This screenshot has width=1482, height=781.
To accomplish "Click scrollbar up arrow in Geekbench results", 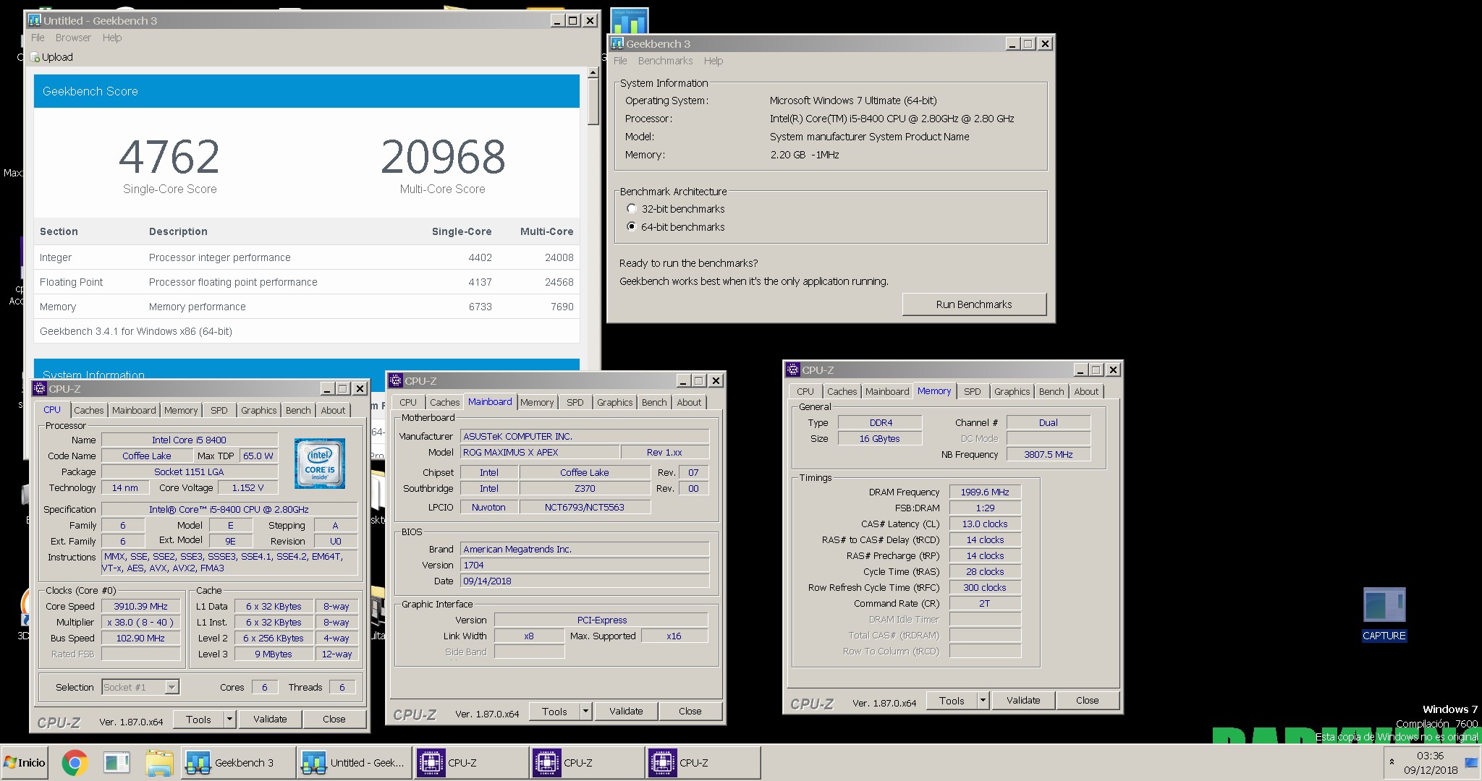I will tap(593, 73).
